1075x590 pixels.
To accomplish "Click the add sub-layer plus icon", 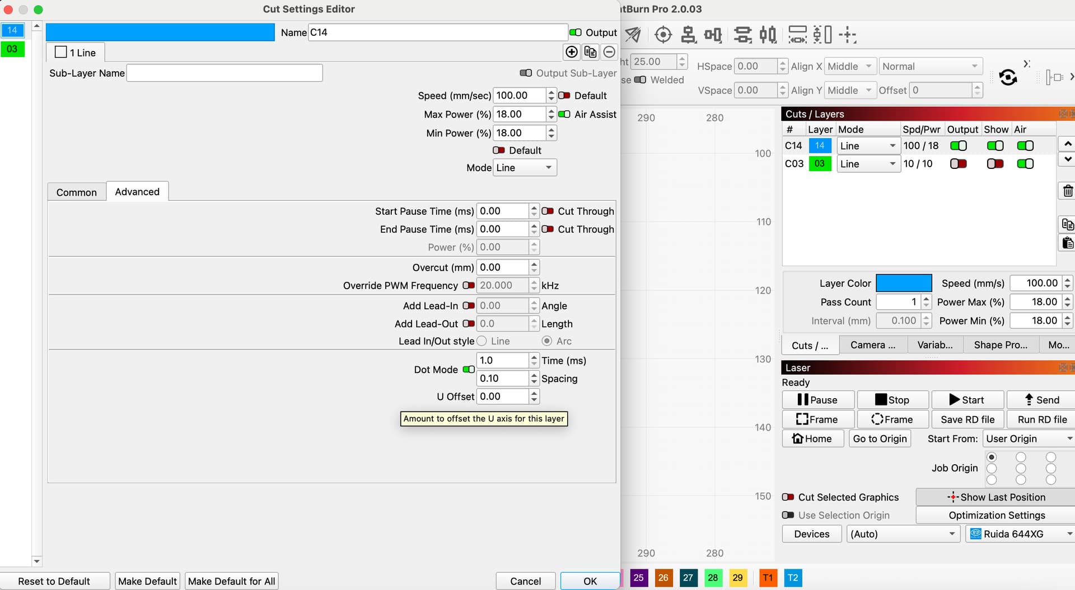I will 571,52.
